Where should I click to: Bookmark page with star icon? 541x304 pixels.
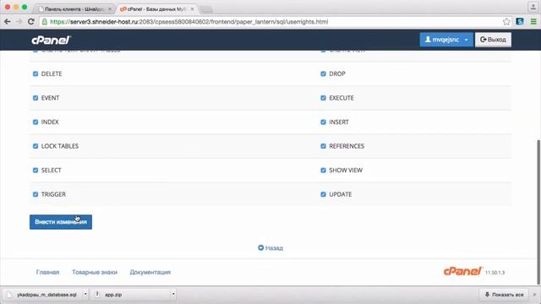[506, 21]
